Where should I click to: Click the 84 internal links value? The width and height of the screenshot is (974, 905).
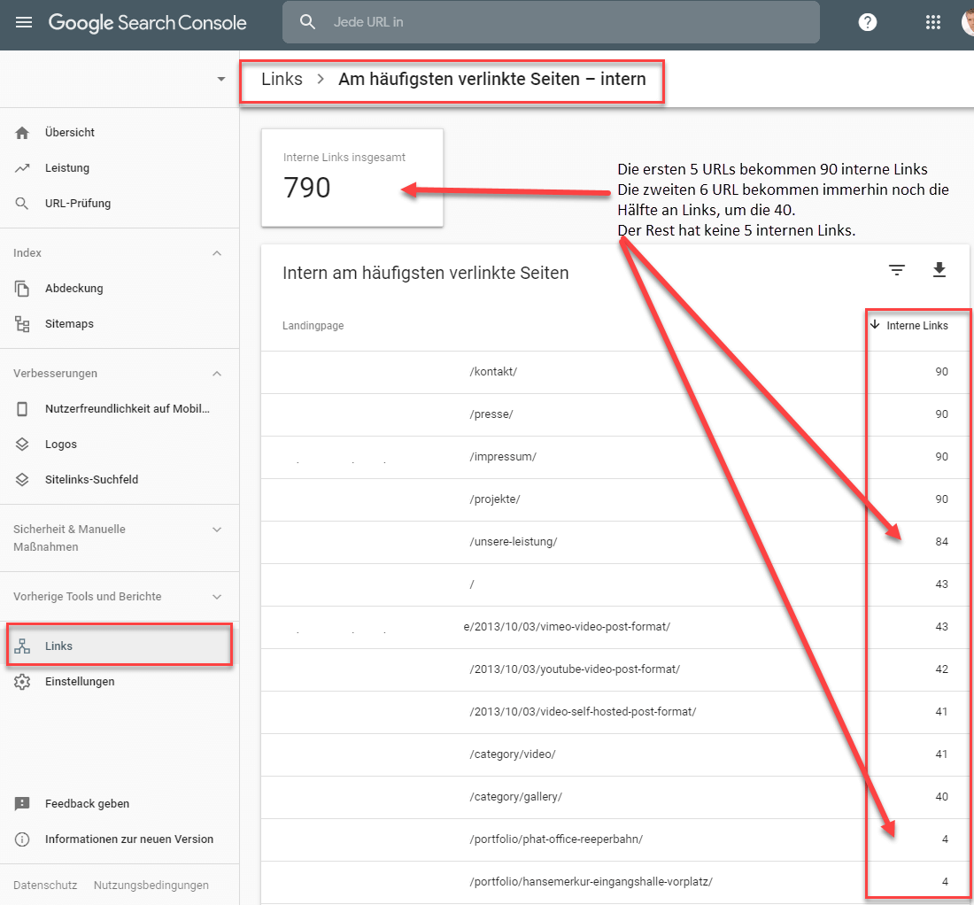click(x=942, y=542)
